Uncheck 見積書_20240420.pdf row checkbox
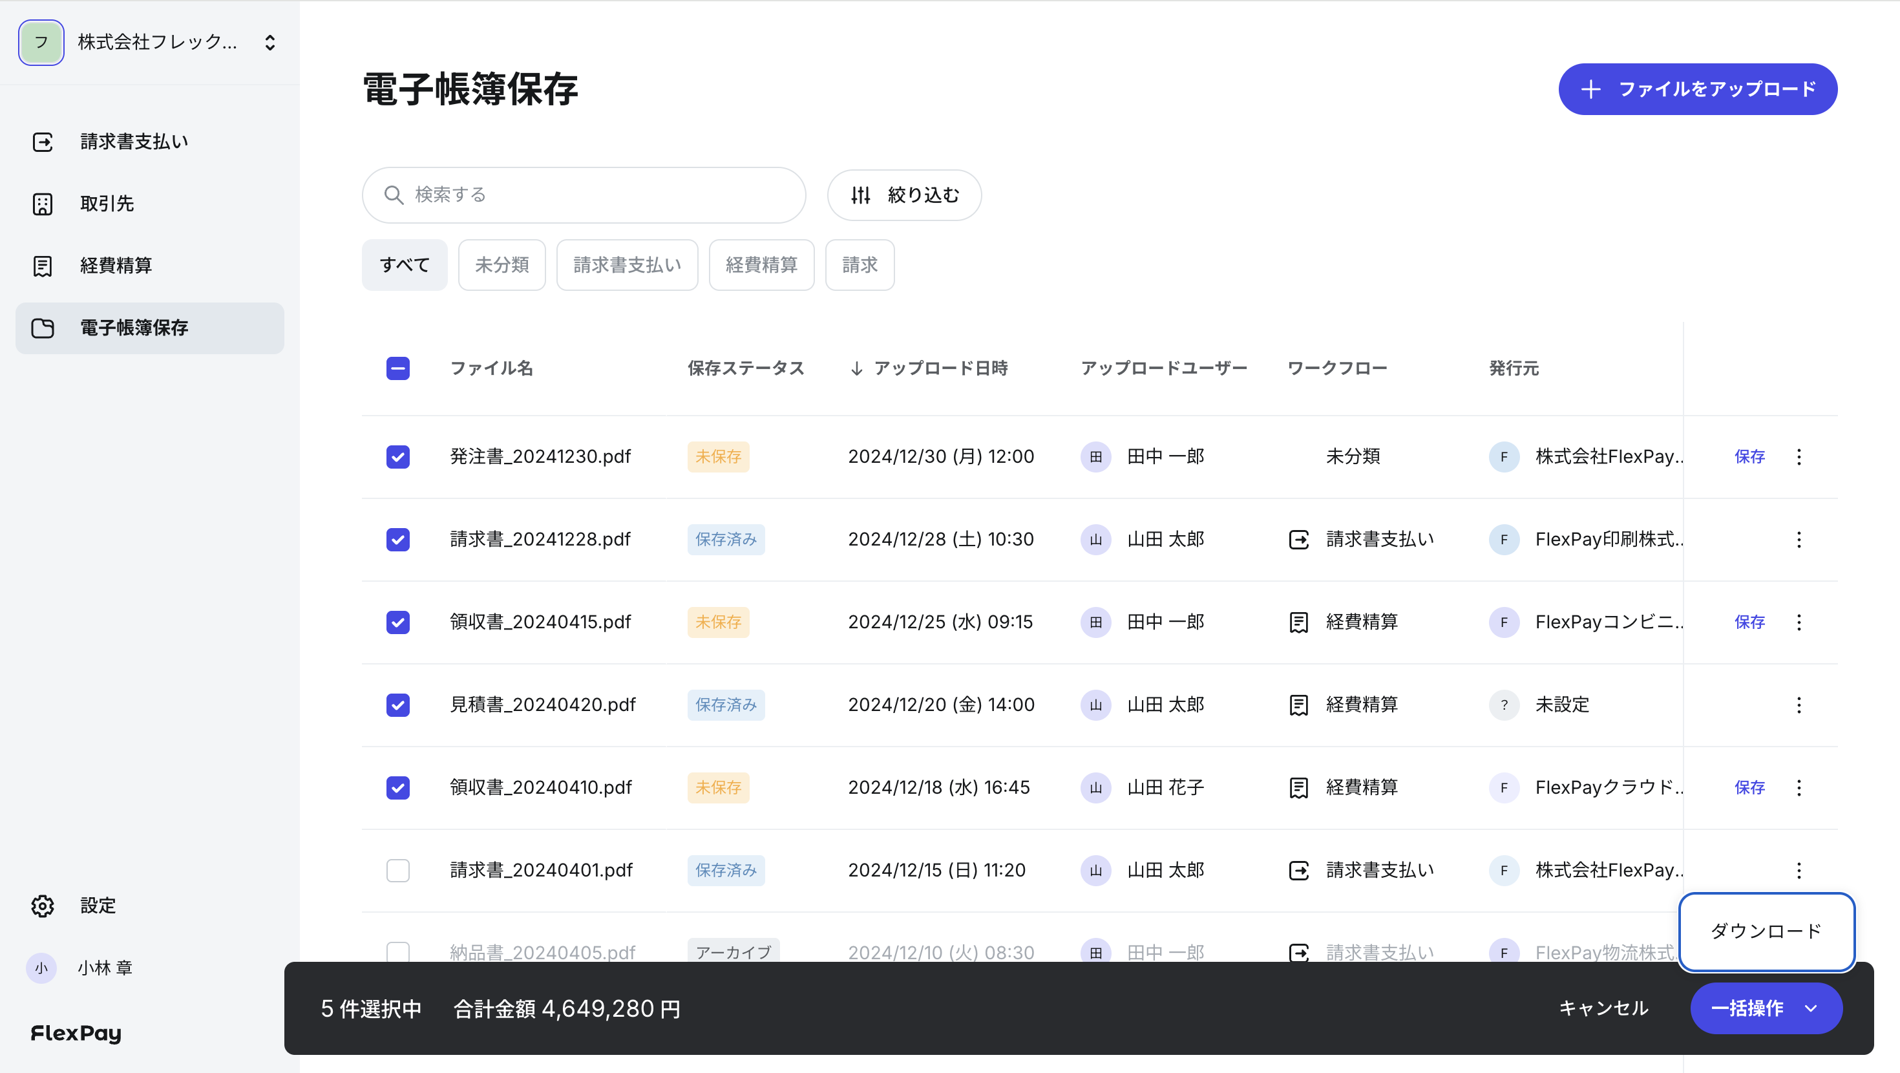Screen dimensions: 1900x1073 click(398, 705)
